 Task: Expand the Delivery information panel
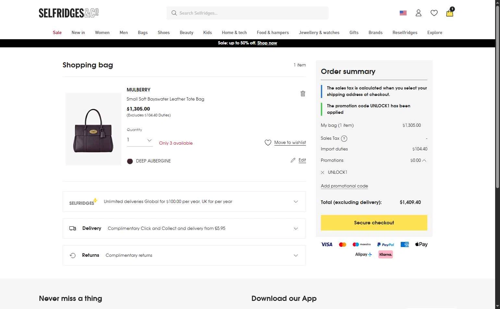pos(184,229)
